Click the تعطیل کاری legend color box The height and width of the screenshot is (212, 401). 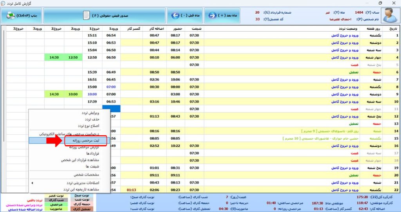(81, 209)
